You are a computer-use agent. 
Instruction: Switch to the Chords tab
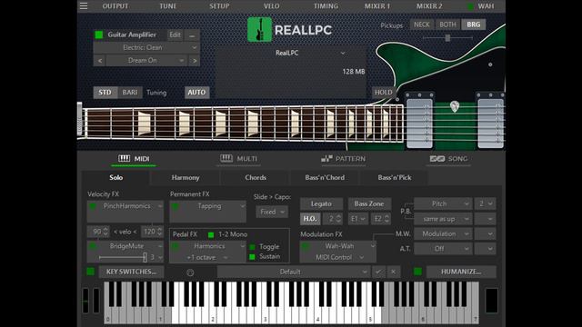click(256, 178)
